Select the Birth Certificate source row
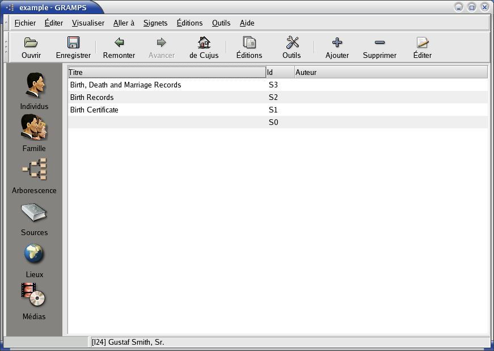This screenshot has width=494, height=351. pyautogui.click(x=94, y=110)
